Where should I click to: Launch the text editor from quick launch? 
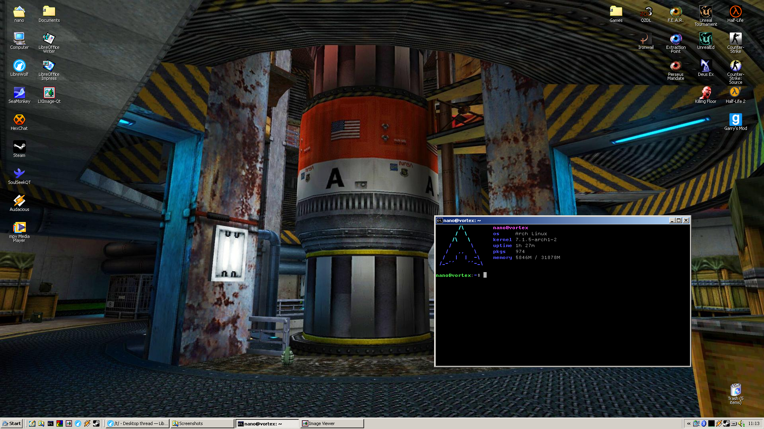pyautogui.click(x=32, y=423)
